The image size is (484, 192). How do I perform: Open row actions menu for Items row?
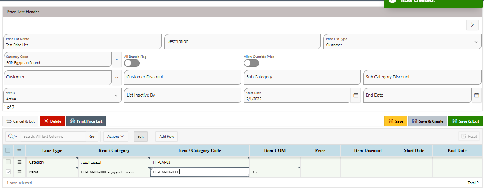click(19, 172)
